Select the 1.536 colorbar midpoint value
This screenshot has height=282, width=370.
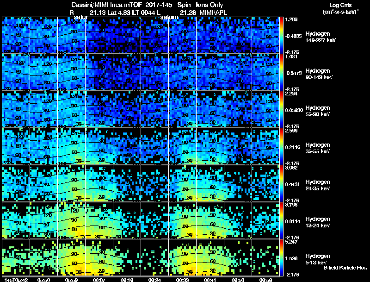click(x=291, y=259)
